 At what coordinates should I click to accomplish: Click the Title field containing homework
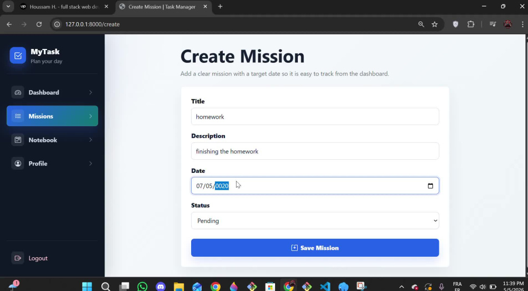pyautogui.click(x=315, y=117)
